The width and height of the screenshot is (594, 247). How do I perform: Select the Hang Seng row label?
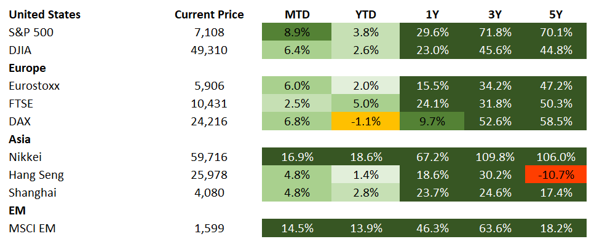(x=36, y=175)
